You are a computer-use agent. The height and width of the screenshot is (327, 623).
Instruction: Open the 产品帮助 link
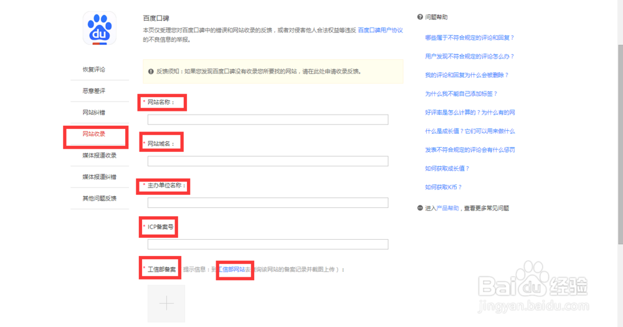447,208
